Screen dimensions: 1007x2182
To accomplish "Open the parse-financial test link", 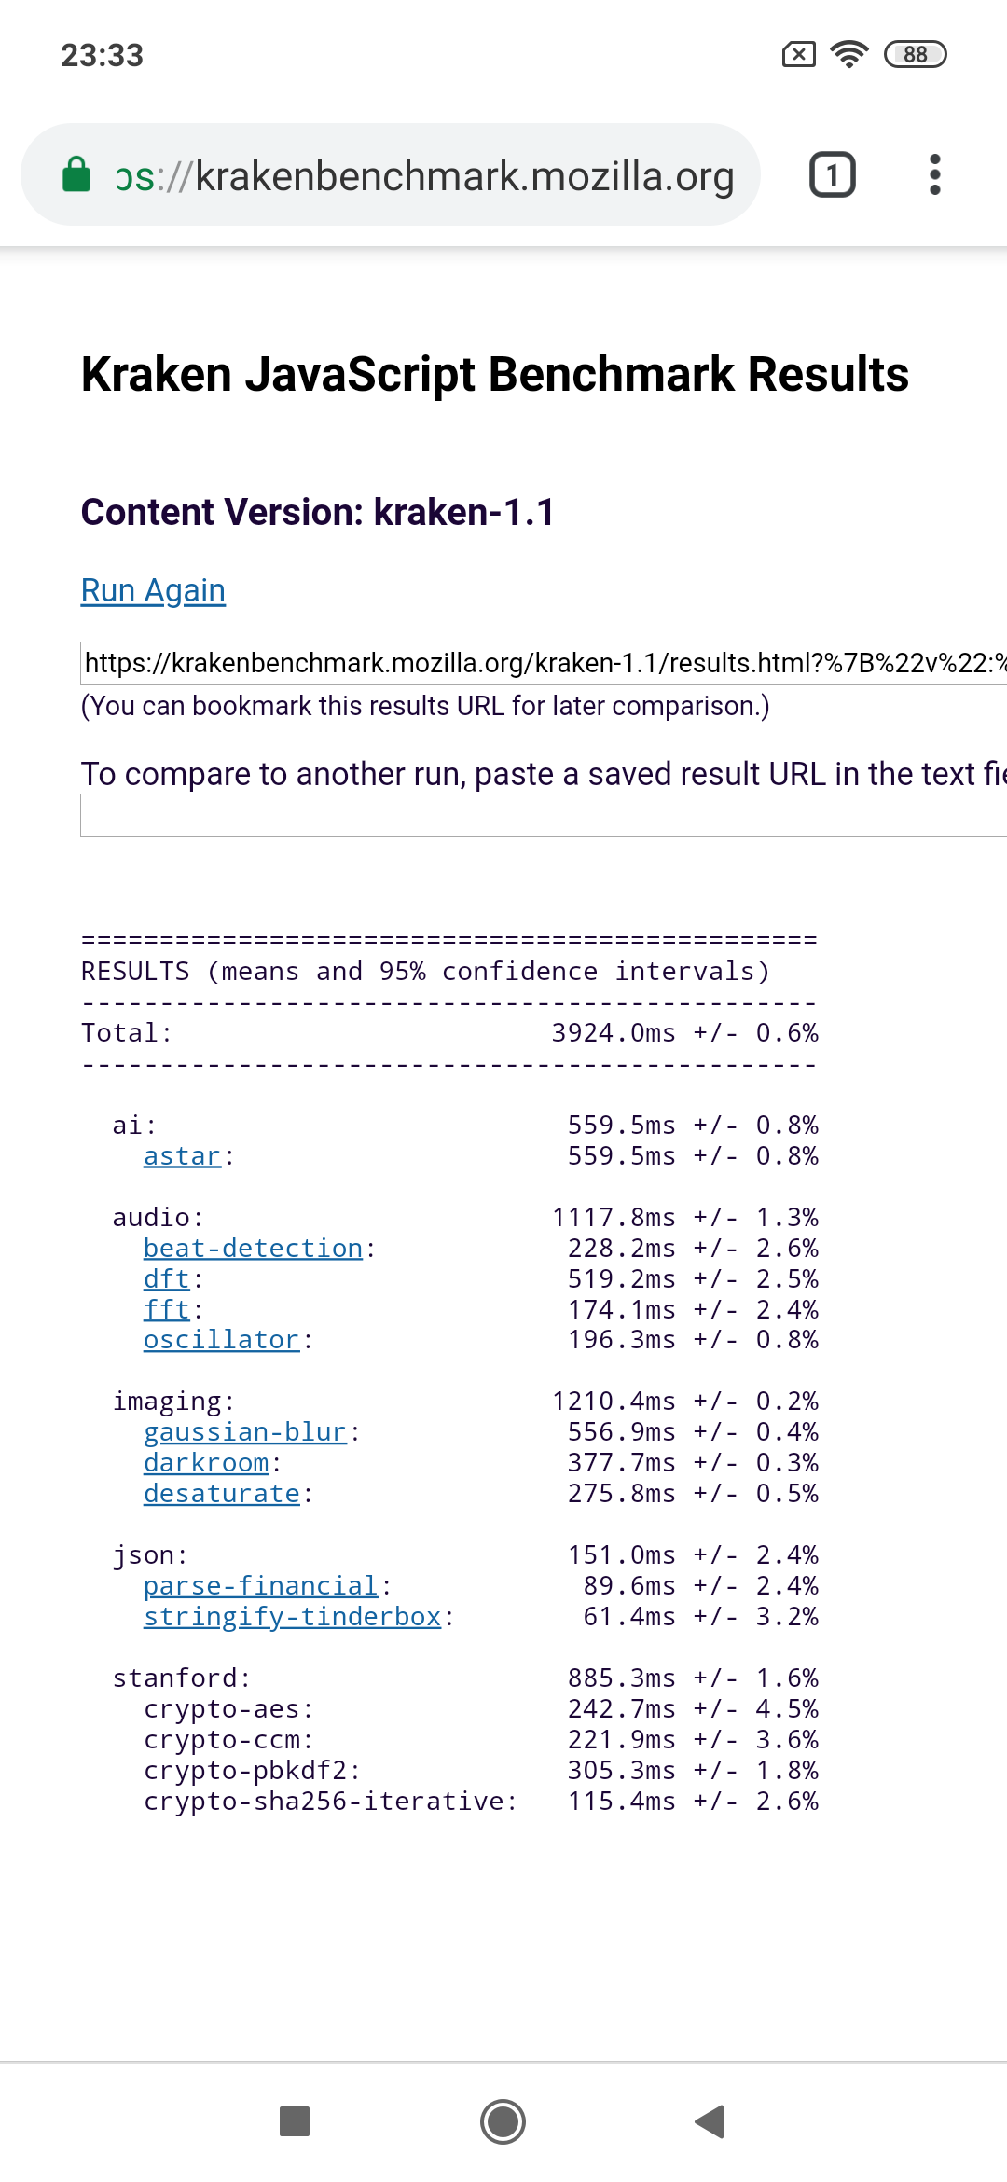I will pyautogui.click(x=260, y=1586).
